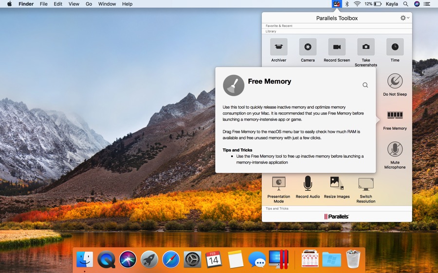The width and height of the screenshot is (438, 273).
Task: Click the Parallels Toolbox menu bar icon
Action: [336, 4]
